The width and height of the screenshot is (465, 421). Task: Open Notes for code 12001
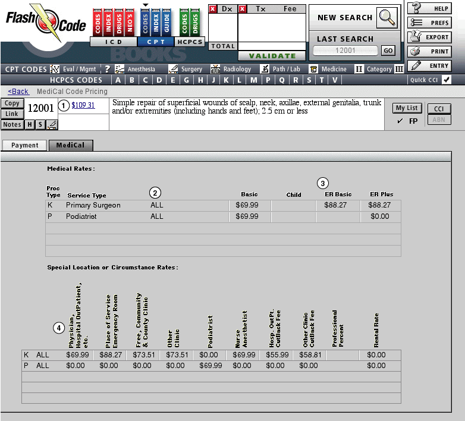click(12, 124)
